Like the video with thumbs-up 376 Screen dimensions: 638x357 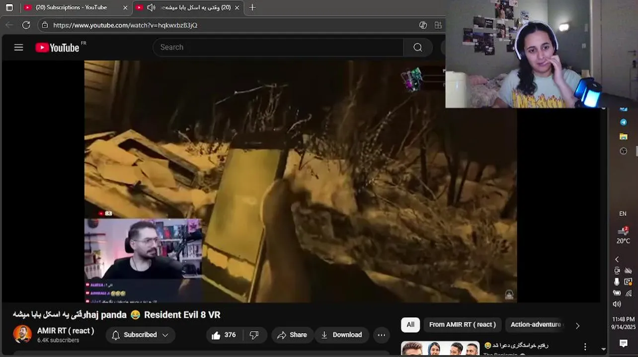click(224, 335)
